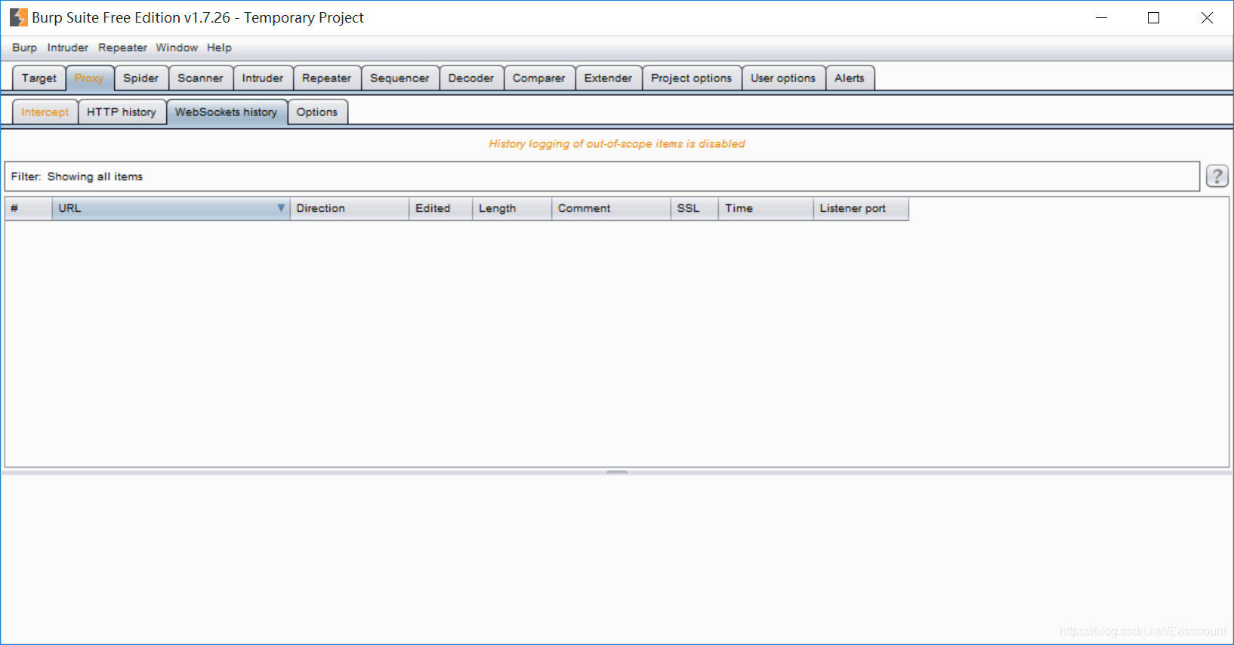Go to the Scanner tab
Image resolution: width=1234 pixels, height=645 pixels.
(200, 78)
